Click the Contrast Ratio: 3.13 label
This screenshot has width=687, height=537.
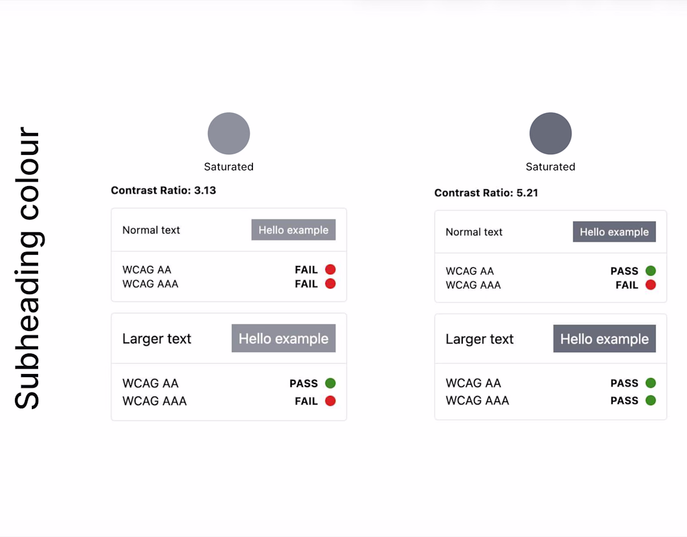point(164,190)
